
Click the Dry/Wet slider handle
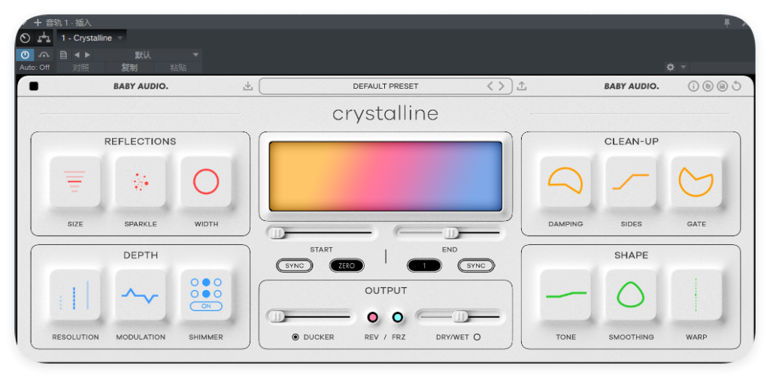[460, 317]
